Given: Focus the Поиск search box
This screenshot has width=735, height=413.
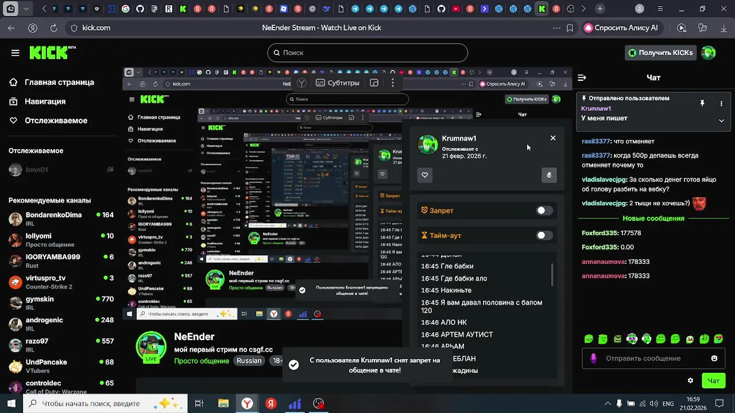Looking at the screenshot, I should (x=367, y=53).
